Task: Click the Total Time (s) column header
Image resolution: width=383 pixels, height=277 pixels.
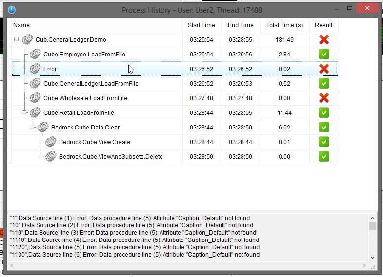Action: (284, 25)
